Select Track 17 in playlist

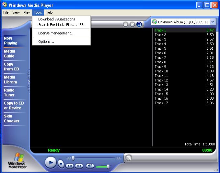(184, 103)
